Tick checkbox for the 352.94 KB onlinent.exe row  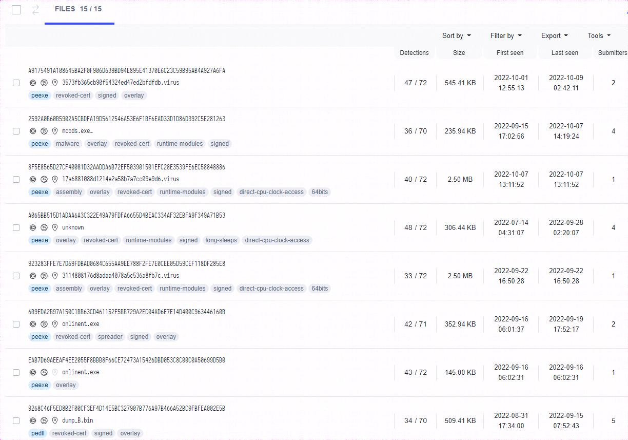tap(16, 324)
